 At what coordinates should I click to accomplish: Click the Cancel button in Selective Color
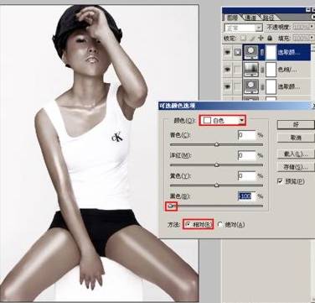[296, 138]
